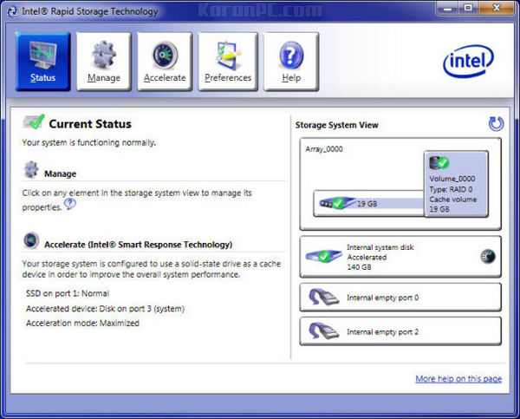The height and width of the screenshot is (419, 520).
Task: Select the Volume_0000 RAID 0 cache volume
Action: (x=456, y=184)
